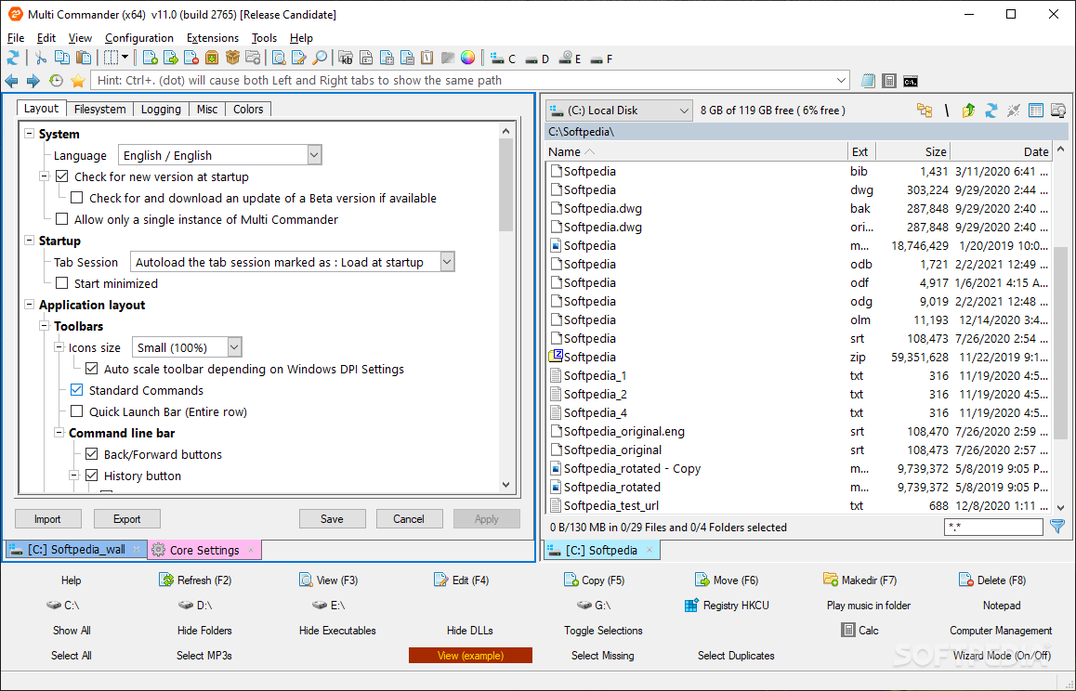Image resolution: width=1076 pixels, height=691 pixels.
Task: Click the command line input field
Action: pos(470,80)
